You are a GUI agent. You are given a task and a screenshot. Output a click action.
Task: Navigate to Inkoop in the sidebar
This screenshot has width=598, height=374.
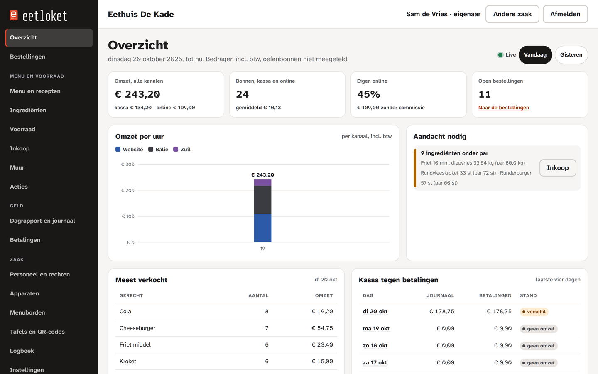[x=49, y=149]
